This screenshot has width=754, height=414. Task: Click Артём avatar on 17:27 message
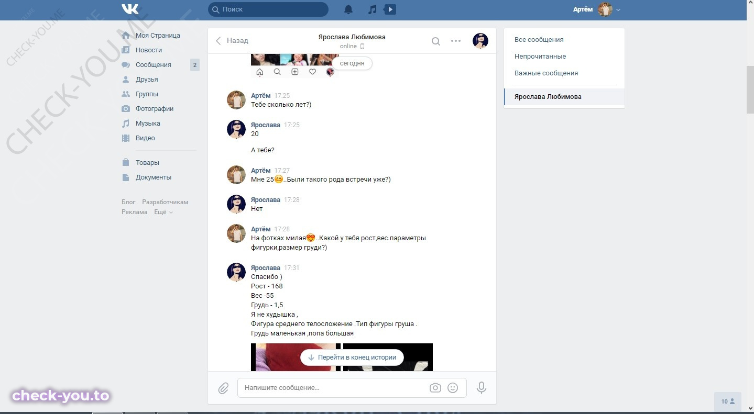tap(236, 175)
